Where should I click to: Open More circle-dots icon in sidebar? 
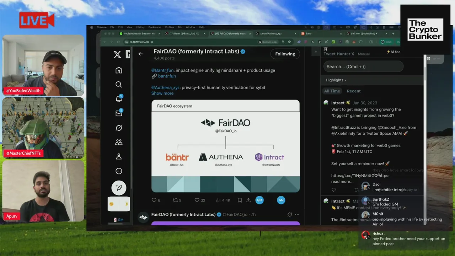(119, 171)
